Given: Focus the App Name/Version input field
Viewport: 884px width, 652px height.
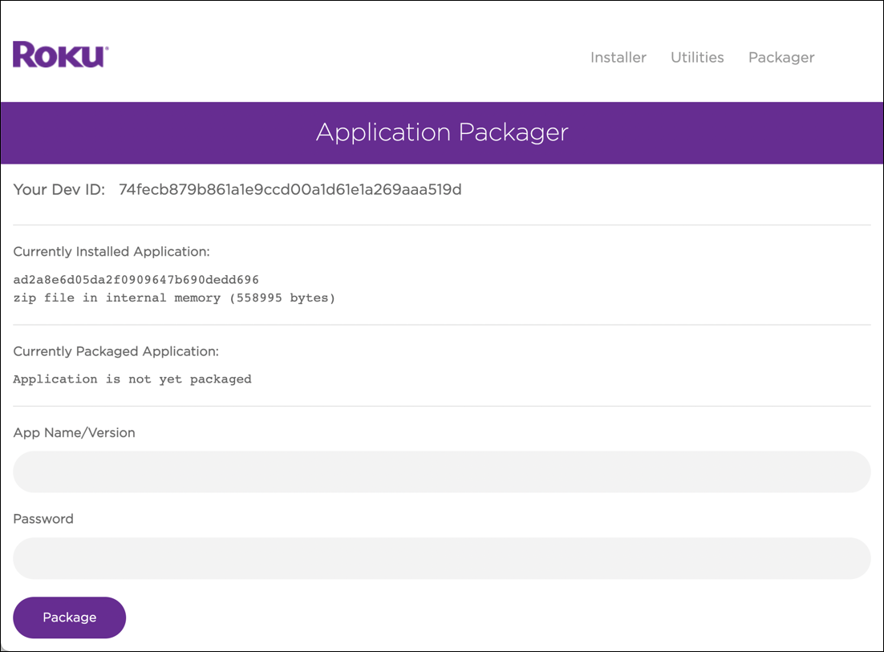Looking at the screenshot, I should pos(442,472).
